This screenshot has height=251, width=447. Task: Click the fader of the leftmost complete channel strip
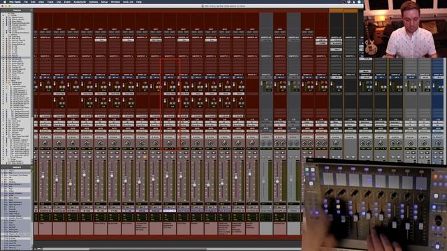pyautogui.click(x=43, y=176)
